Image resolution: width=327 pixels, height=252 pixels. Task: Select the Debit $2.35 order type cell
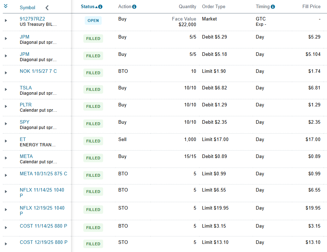point(214,122)
